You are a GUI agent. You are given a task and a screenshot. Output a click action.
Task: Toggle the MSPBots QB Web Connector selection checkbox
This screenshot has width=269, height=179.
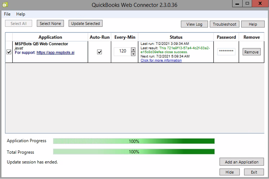(9, 52)
